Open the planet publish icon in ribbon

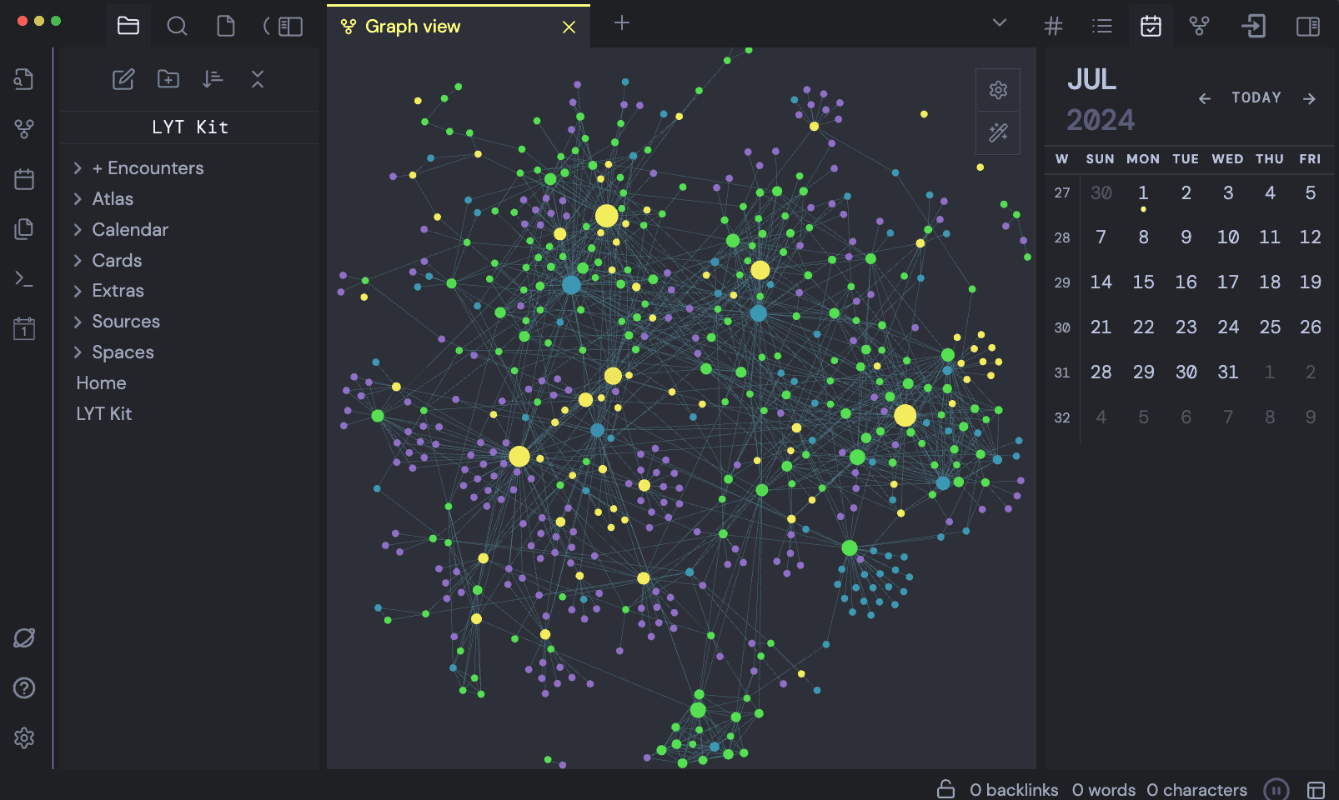coord(24,638)
